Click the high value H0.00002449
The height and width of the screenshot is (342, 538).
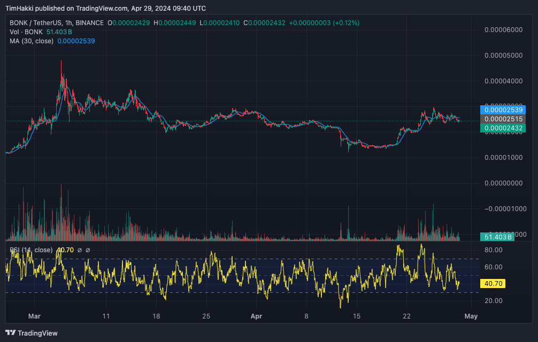(x=175, y=23)
